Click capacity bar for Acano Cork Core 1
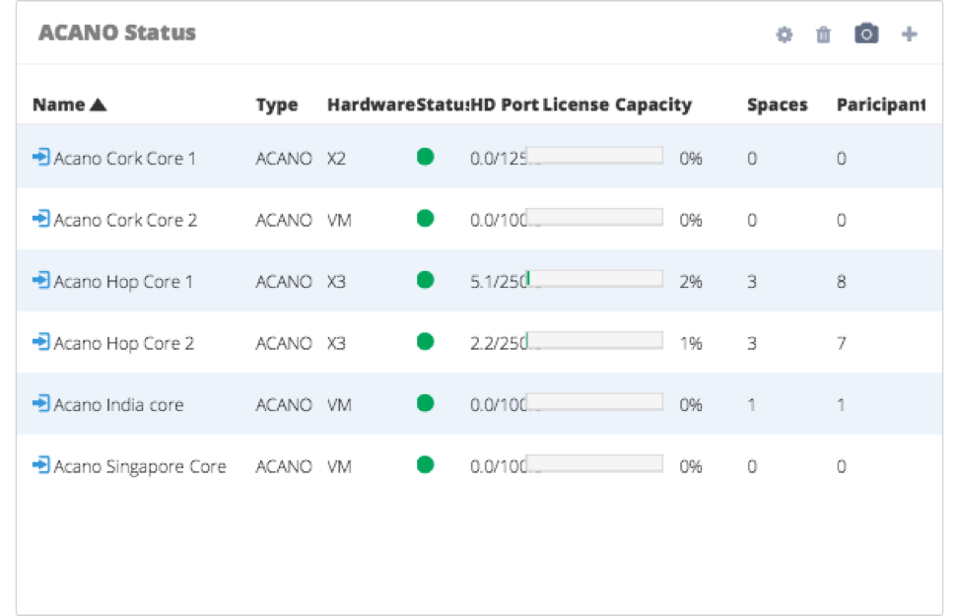The height and width of the screenshot is (616, 959). 594,156
